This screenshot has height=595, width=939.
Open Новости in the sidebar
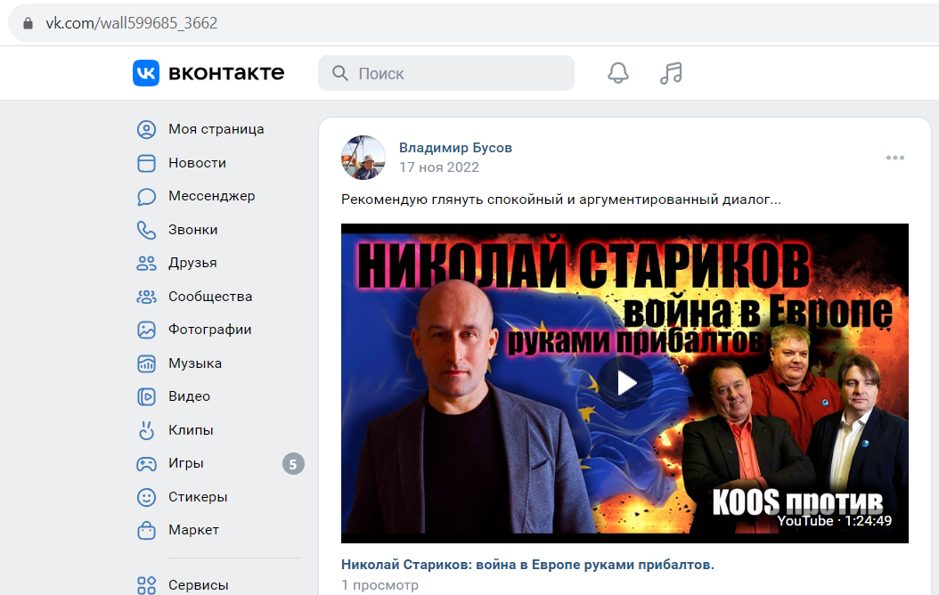point(197,163)
